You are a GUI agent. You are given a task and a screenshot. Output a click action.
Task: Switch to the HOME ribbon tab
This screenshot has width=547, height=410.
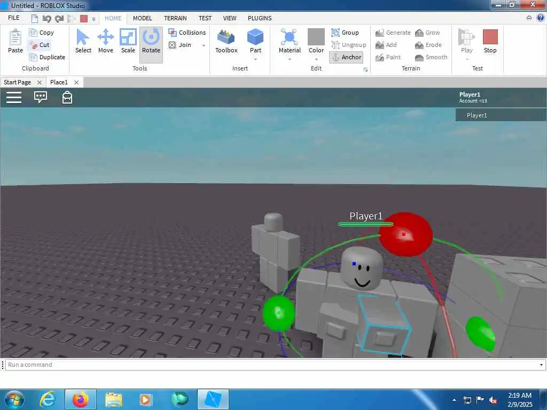click(x=113, y=18)
